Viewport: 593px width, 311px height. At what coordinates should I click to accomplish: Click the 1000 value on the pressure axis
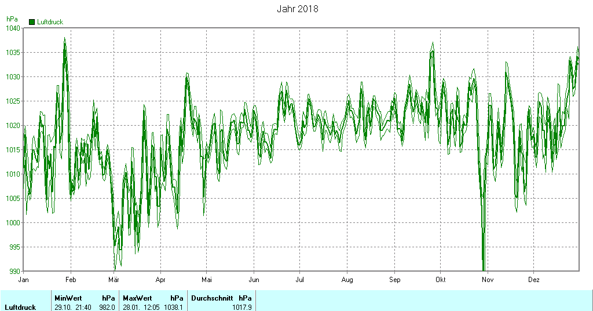[13, 222]
